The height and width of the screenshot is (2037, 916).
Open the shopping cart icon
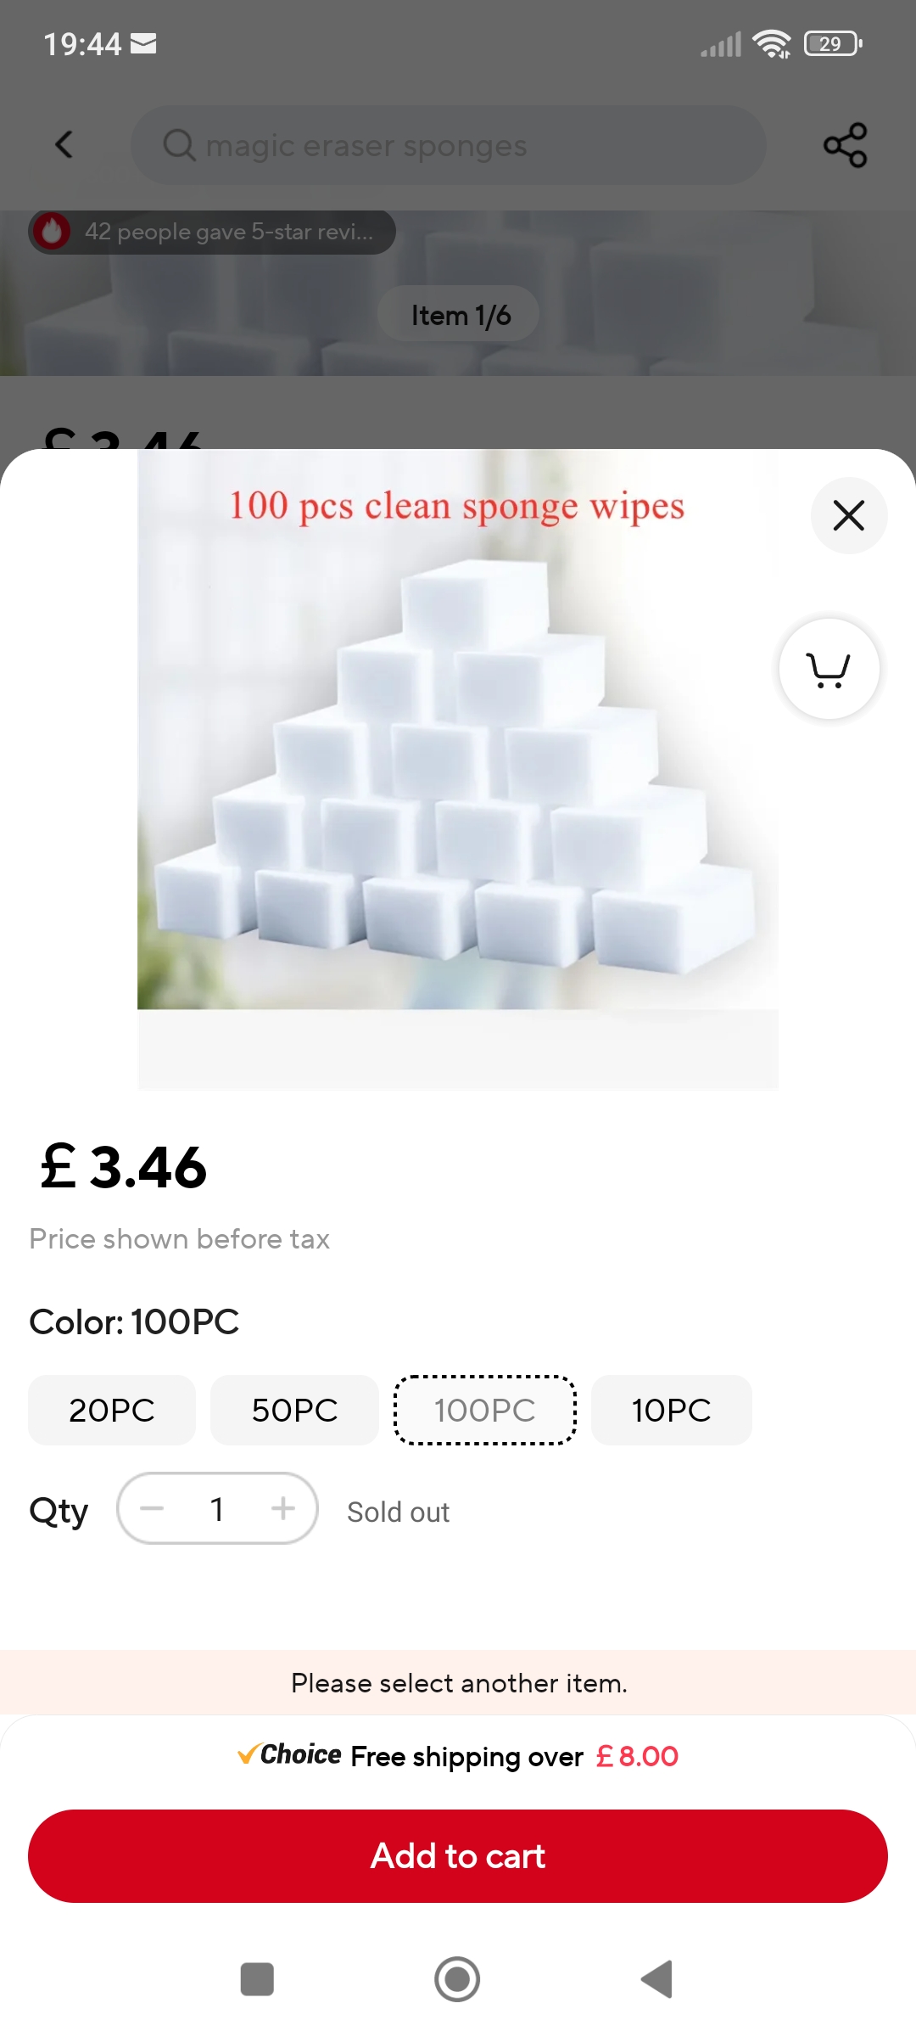(829, 669)
